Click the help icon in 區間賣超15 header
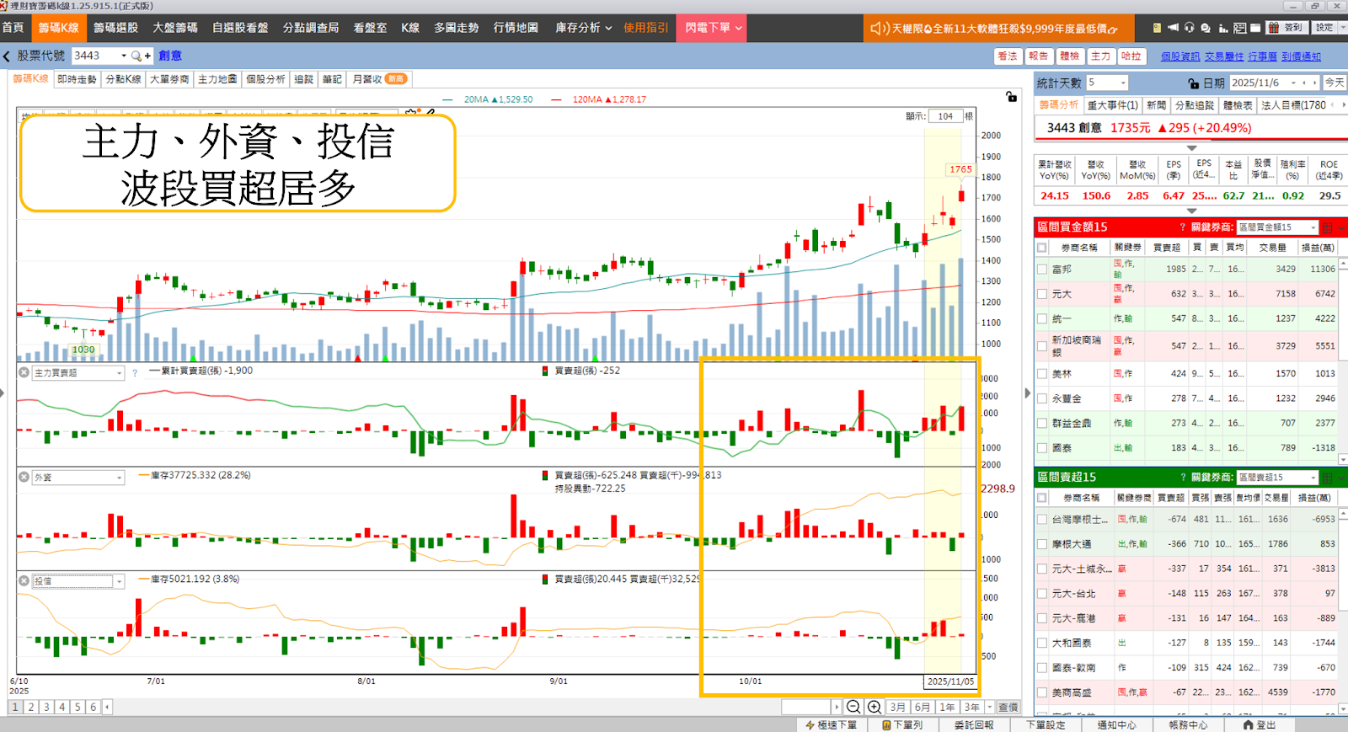Screen dimensions: 1348x732 tap(1182, 478)
